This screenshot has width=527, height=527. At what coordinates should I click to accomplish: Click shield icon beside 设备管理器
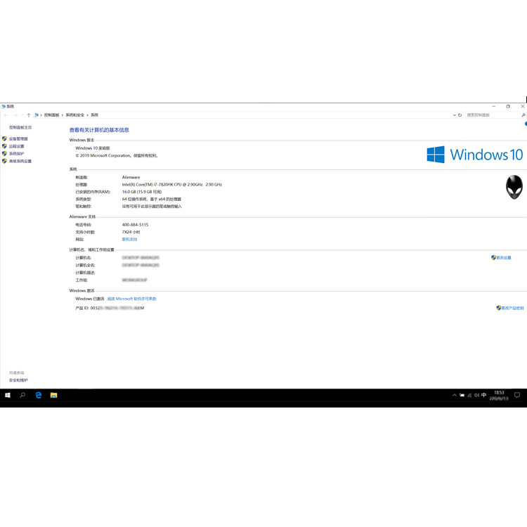tap(4, 138)
